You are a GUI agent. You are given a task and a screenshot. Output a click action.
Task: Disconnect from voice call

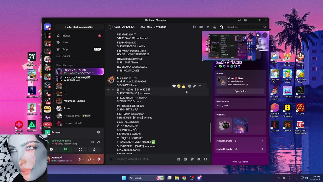point(99,142)
